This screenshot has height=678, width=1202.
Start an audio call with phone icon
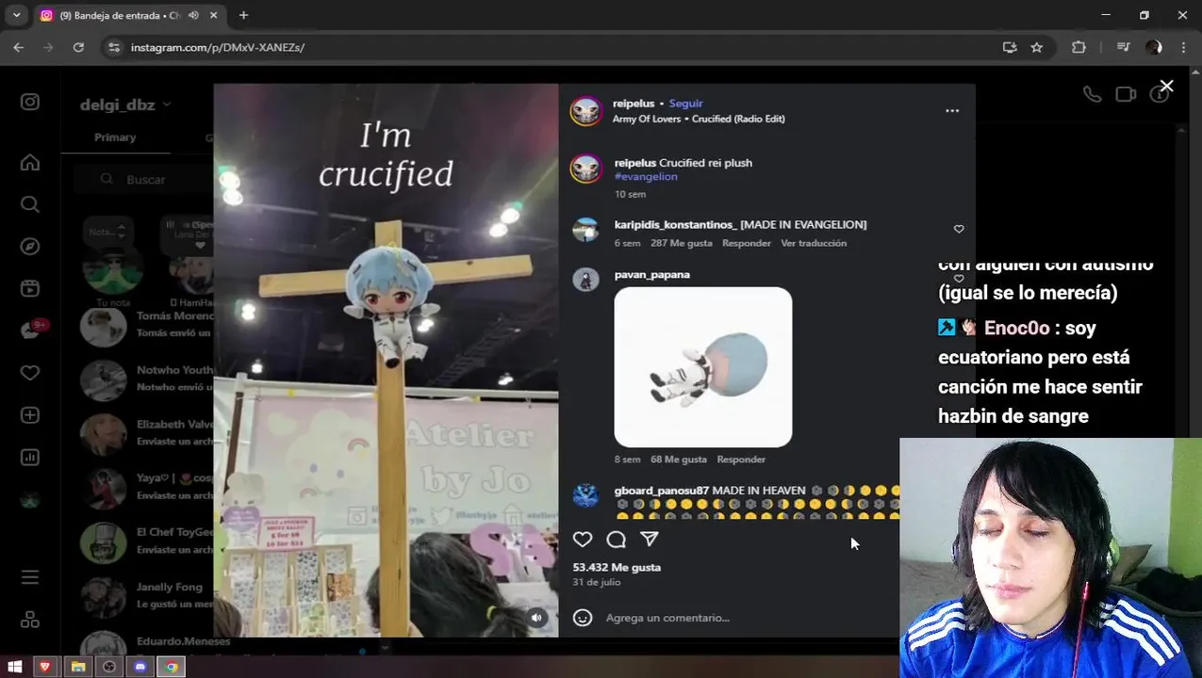point(1092,94)
